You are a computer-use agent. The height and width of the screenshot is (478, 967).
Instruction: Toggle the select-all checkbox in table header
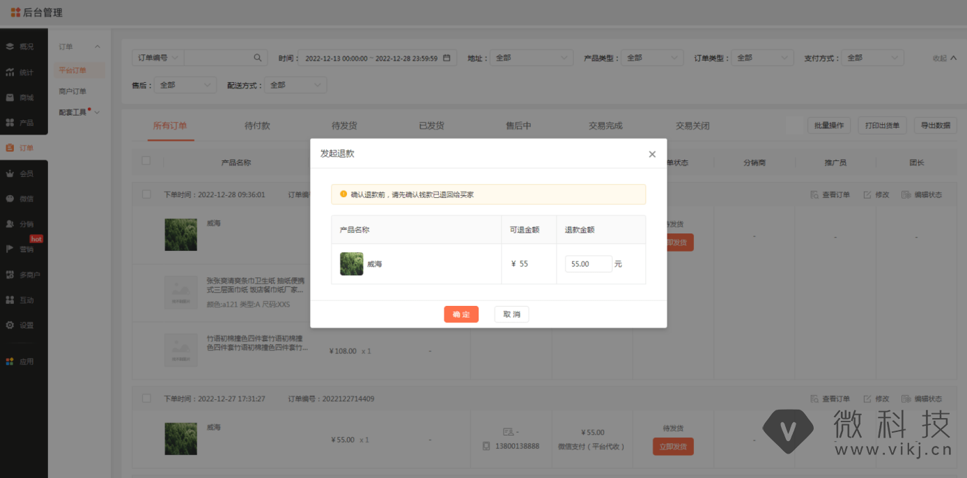click(x=146, y=161)
